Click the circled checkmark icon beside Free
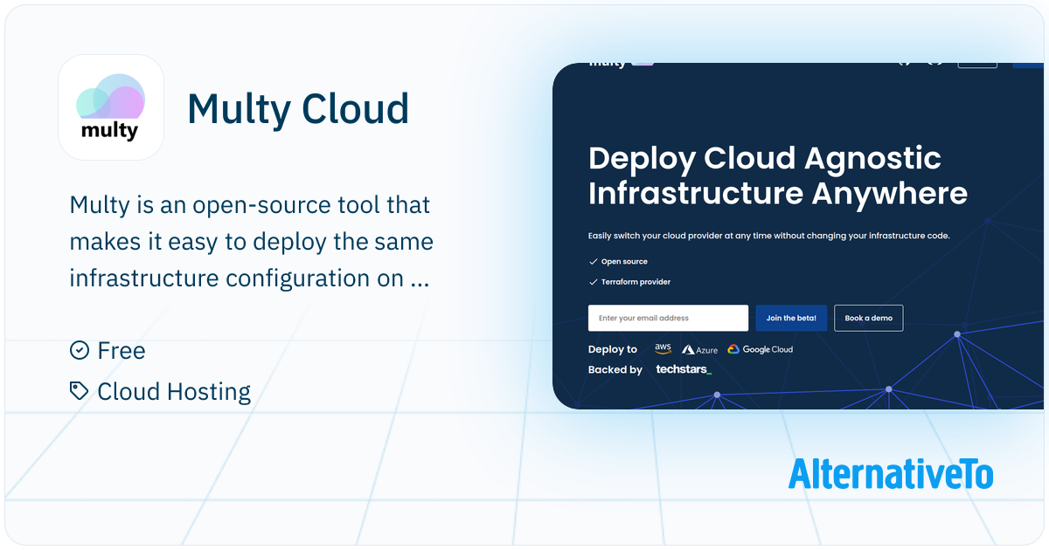The width and height of the screenshot is (1049, 550). (80, 350)
